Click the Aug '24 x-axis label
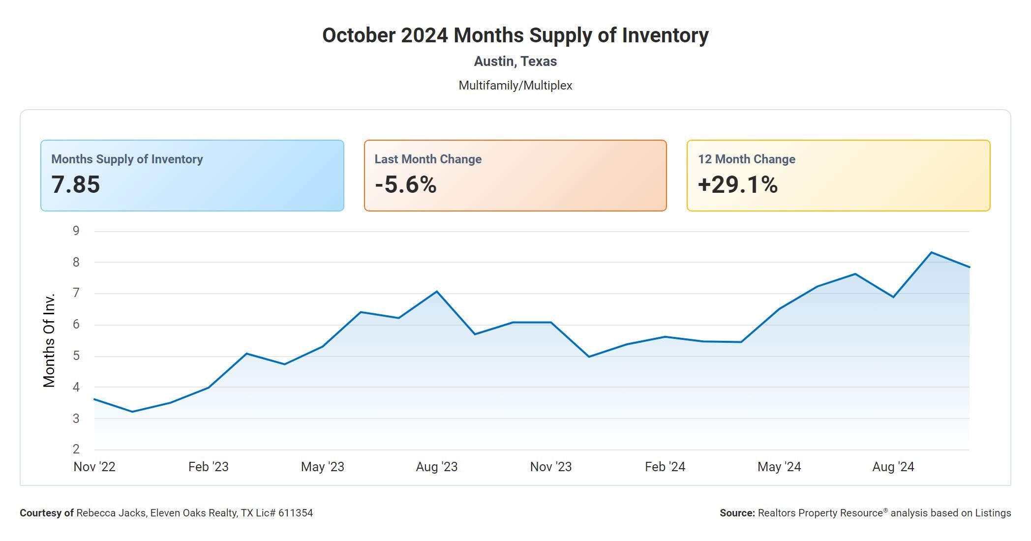 point(893,467)
